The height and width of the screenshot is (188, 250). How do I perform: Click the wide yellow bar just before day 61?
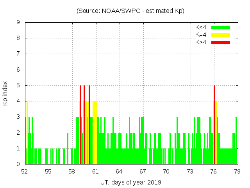[x=95, y=133]
